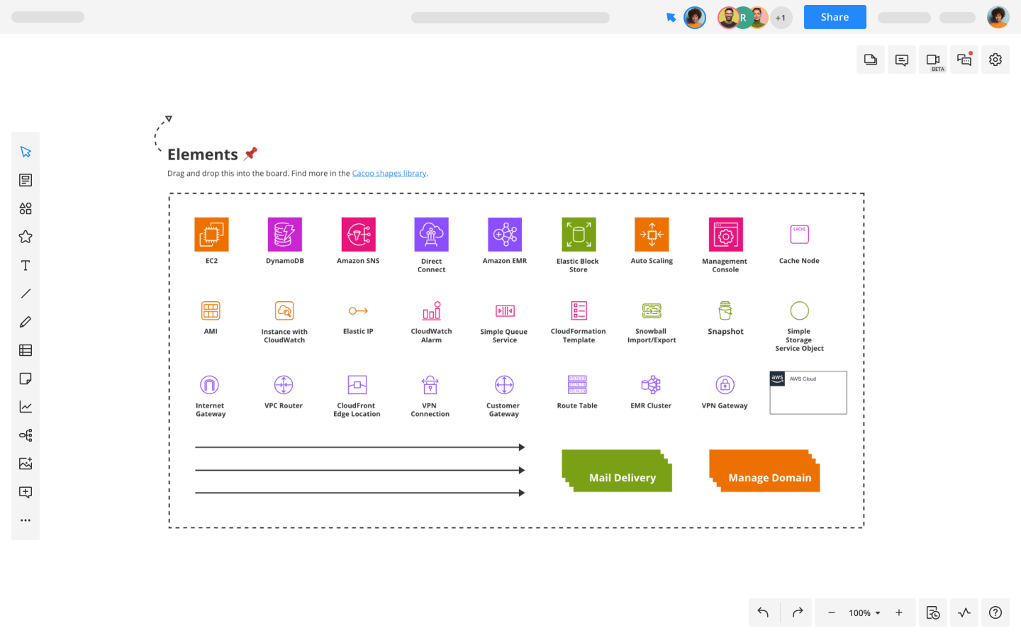Select the Auto Scaling icon element
The height and width of the screenshot is (638, 1021).
[x=652, y=234]
